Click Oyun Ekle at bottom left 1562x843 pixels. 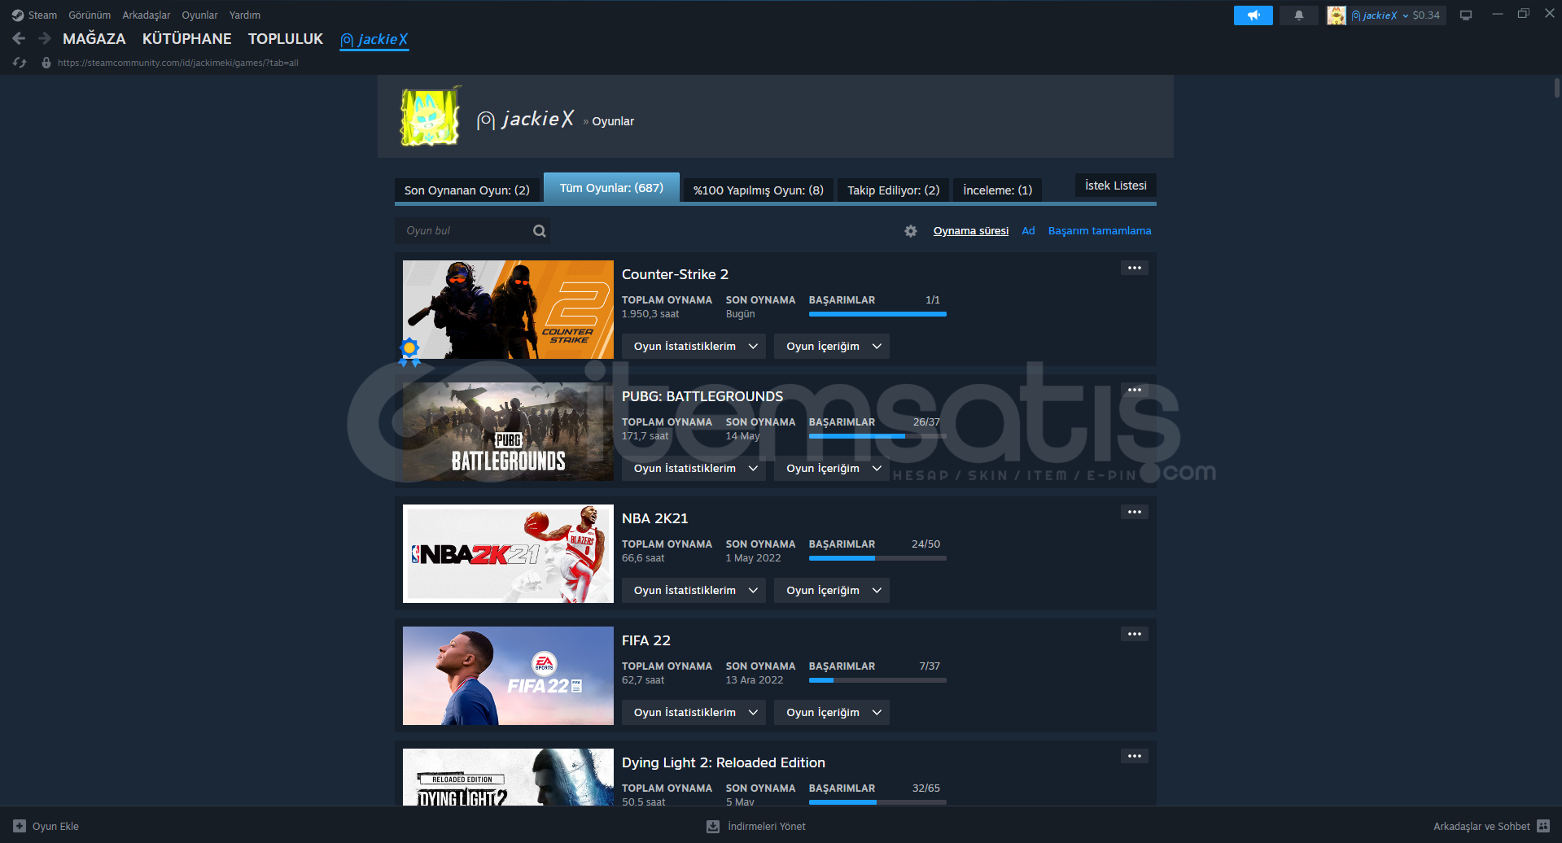(x=55, y=826)
